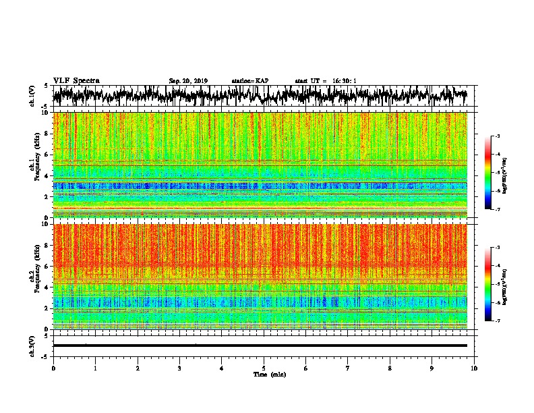Click the time axis tick label "5"
Viewport: 534px width, 413px height.
264,368
